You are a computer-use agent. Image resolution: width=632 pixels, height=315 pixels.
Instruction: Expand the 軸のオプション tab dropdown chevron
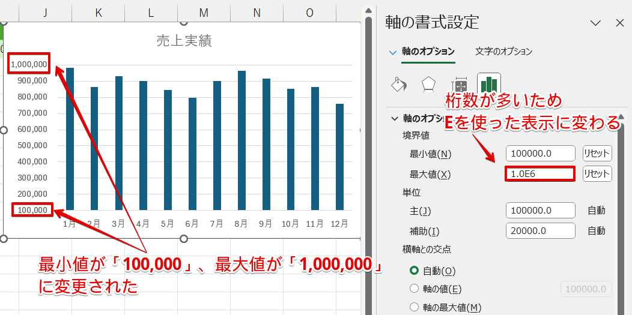(392, 52)
